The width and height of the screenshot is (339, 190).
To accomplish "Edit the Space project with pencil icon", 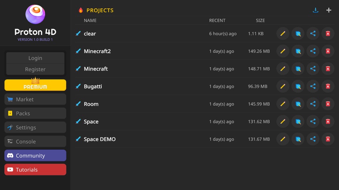I will pos(283,122).
